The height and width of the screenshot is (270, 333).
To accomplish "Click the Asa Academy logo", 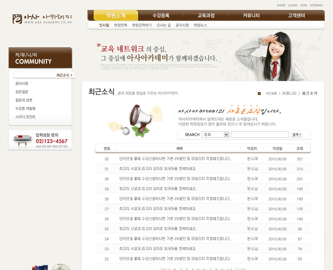I will click(x=42, y=19).
